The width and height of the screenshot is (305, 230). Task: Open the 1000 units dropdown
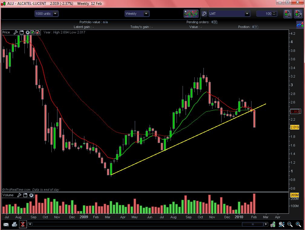pyautogui.click(x=47, y=14)
